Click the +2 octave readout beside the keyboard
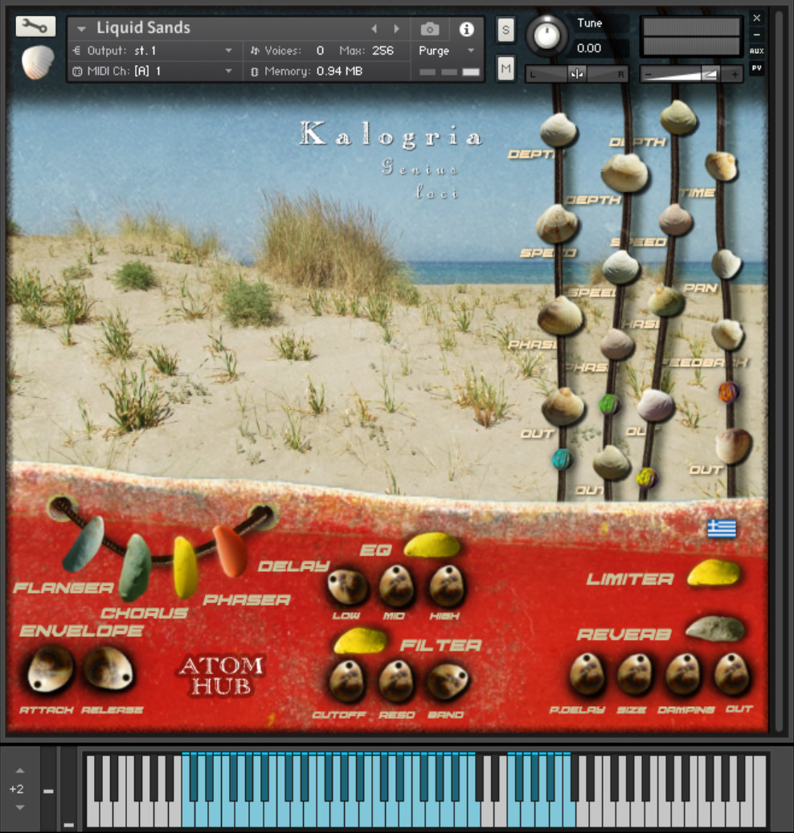Image resolution: width=794 pixels, height=833 pixels. 17,789
